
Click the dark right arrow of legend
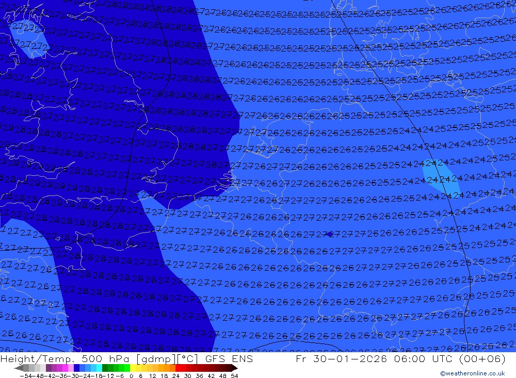[235, 368]
